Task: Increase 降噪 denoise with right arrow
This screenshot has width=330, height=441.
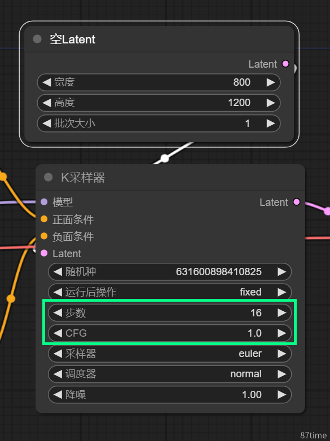Action: (281, 395)
